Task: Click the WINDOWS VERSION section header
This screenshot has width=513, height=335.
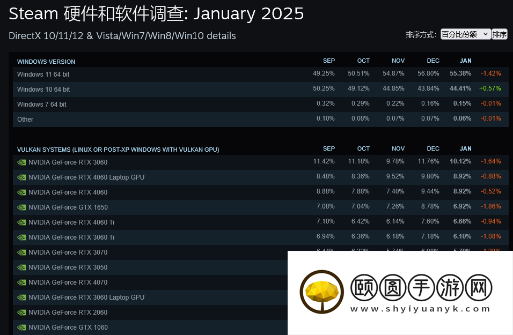Action: point(46,62)
